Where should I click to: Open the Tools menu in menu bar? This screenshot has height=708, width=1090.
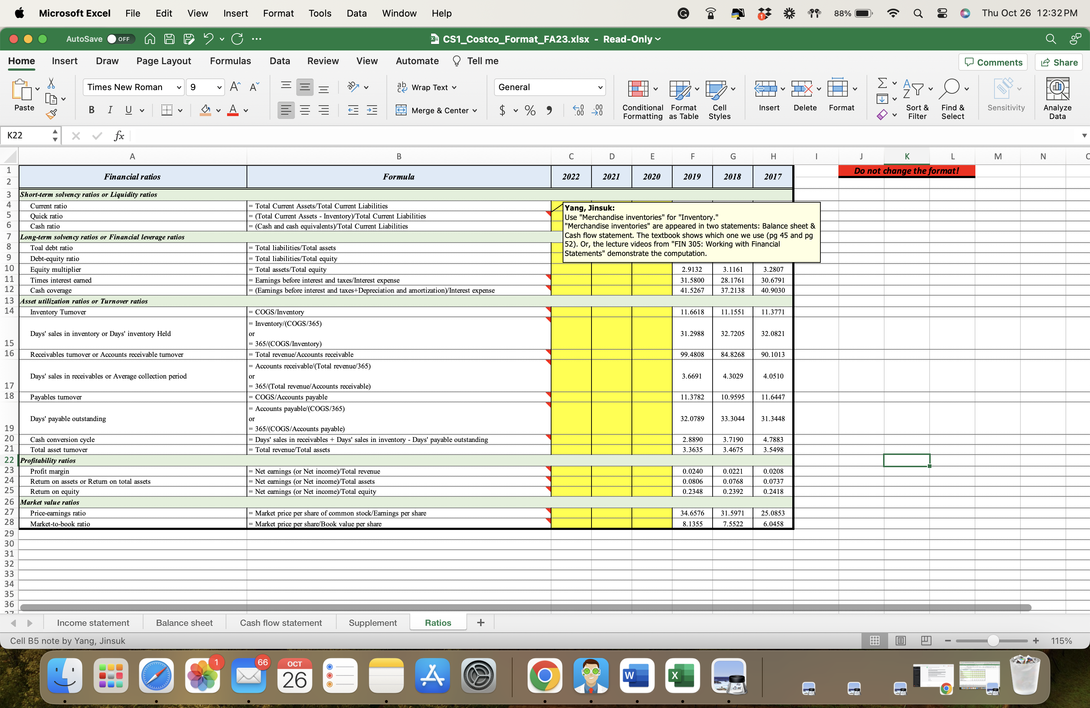(320, 13)
